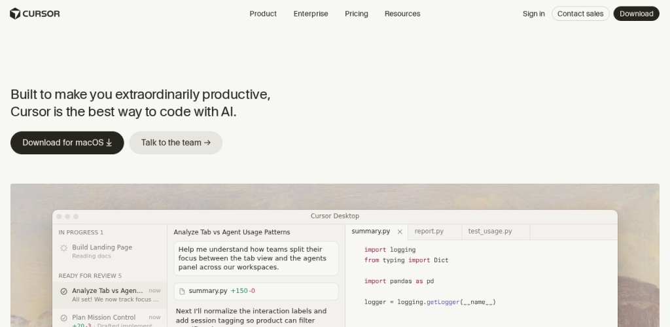
Task: Click the red window dot in Cursor Desktop
Action: click(x=59, y=216)
